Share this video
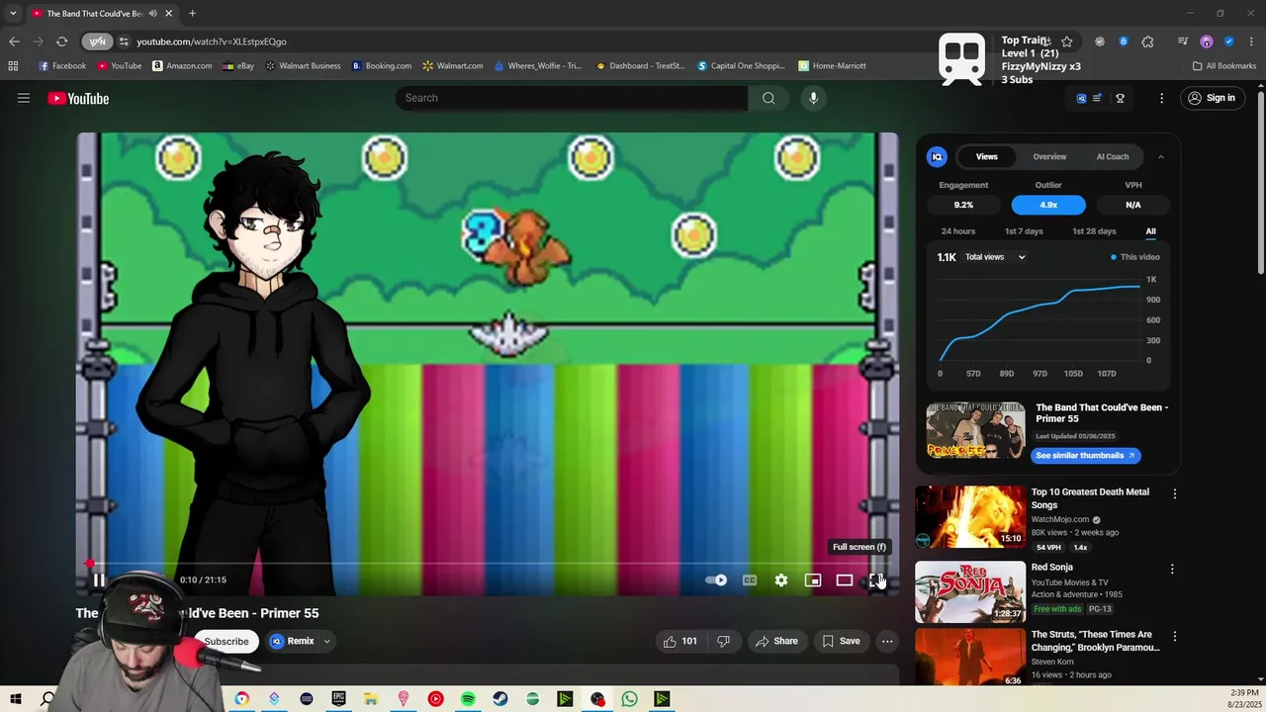Image resolution: width=1266 pixels, height=712 pixels. 776,641
